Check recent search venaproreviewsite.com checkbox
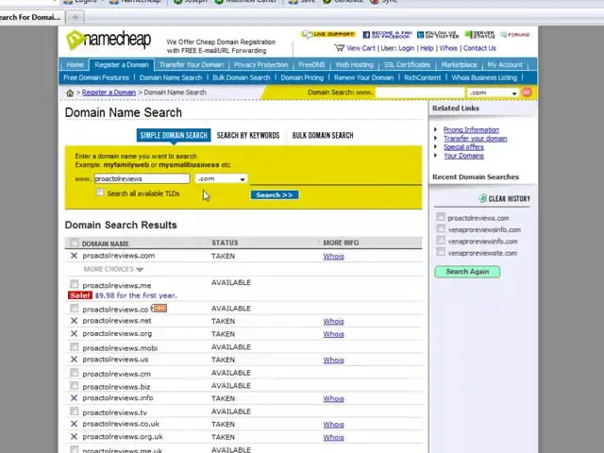 tap(441, 252)
